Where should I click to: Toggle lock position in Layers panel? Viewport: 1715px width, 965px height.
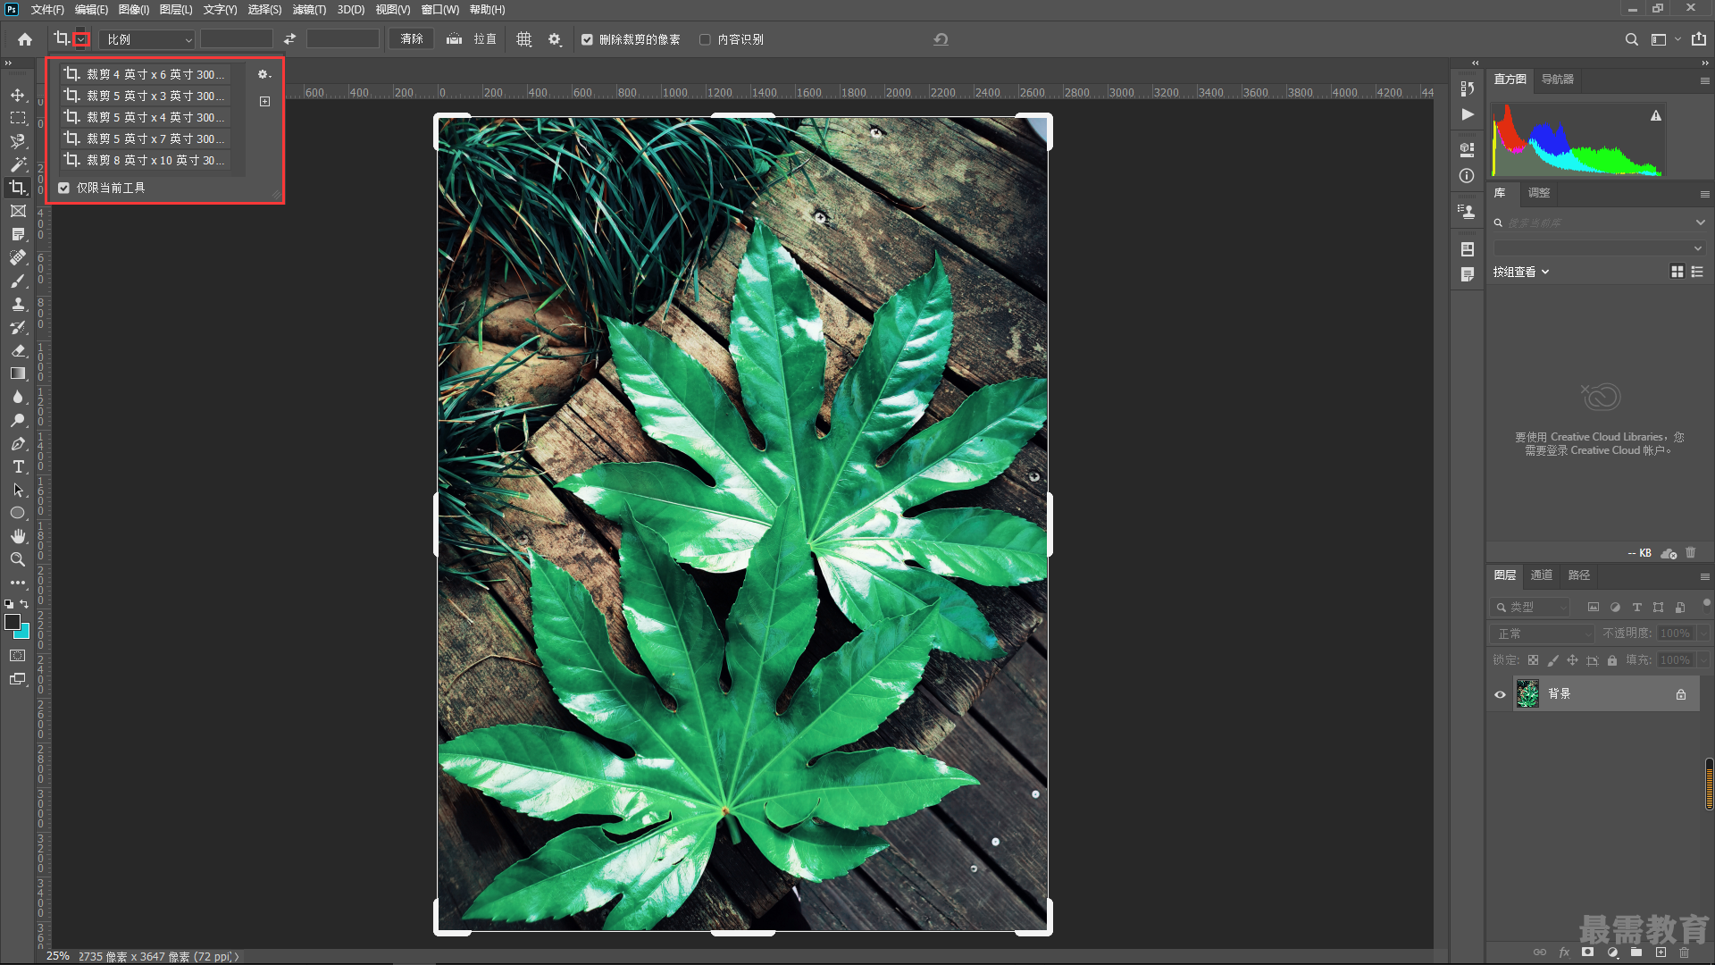point(1572,660)
